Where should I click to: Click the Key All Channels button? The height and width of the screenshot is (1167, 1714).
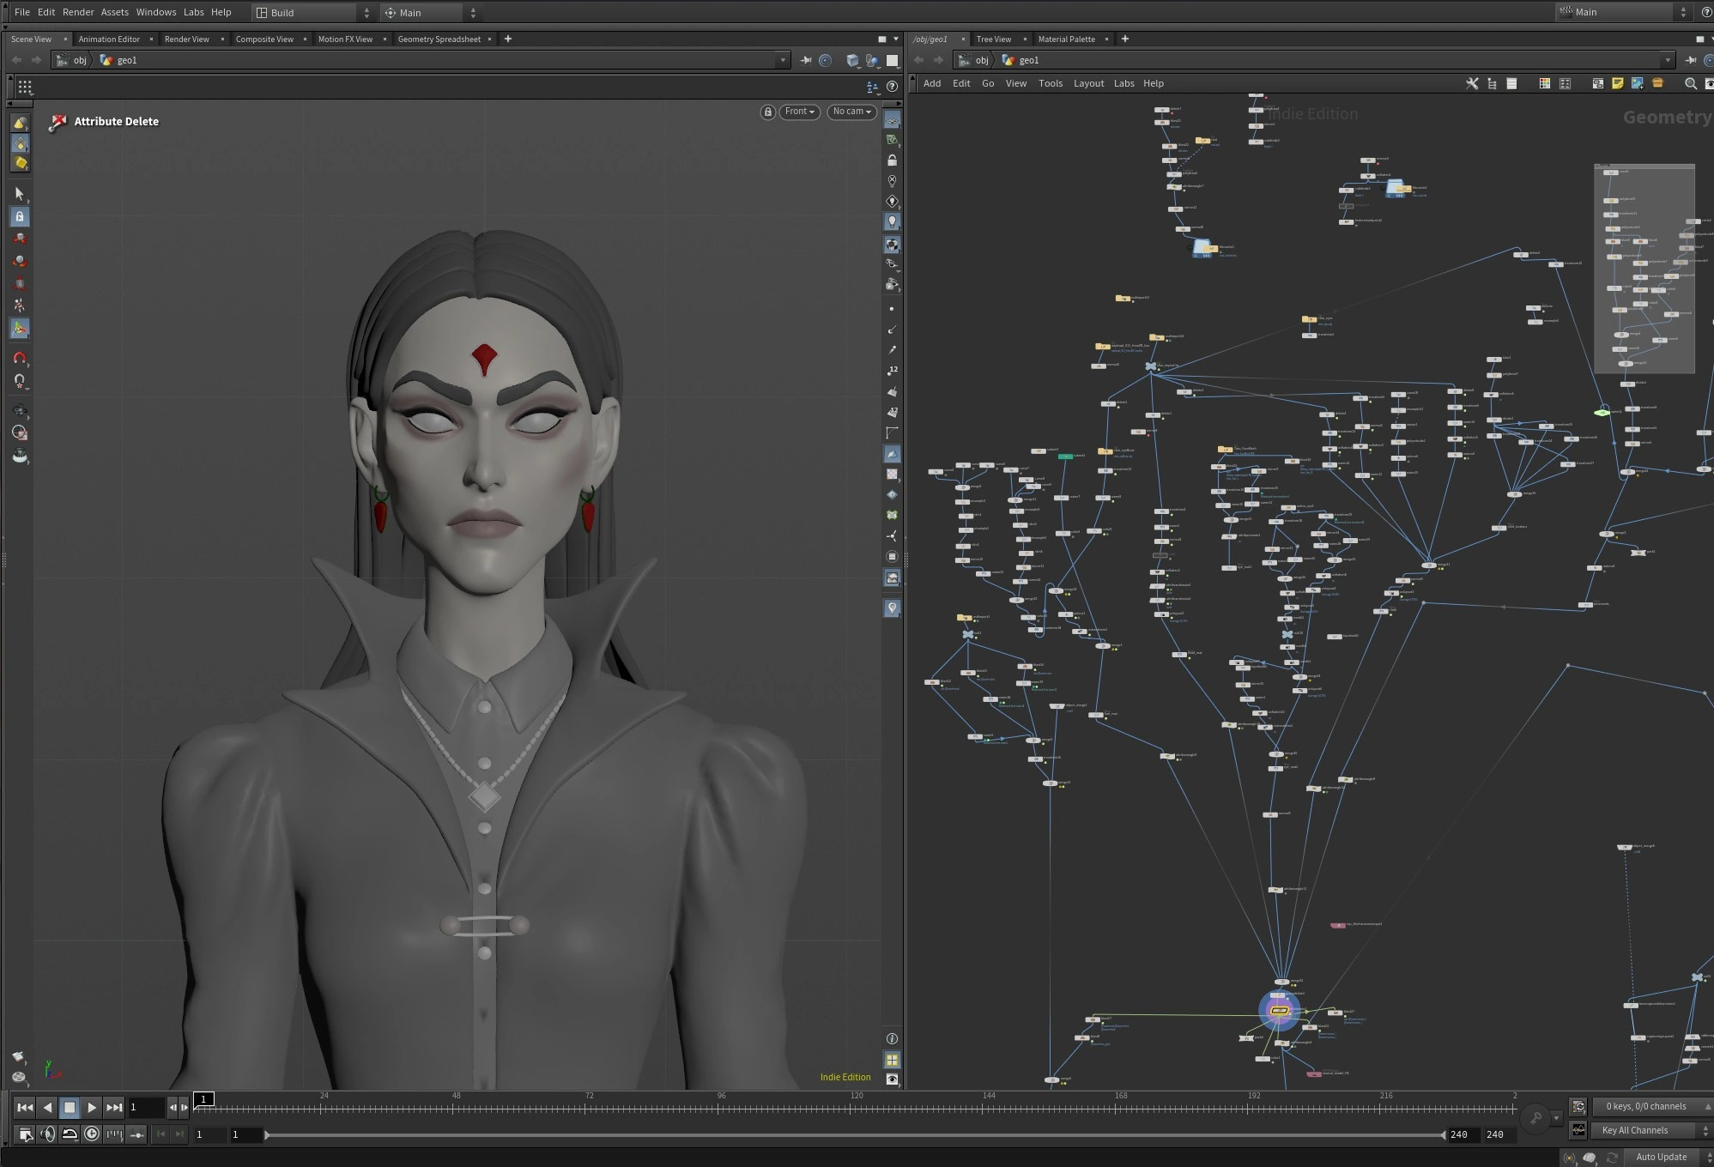pos(1635,1130)
